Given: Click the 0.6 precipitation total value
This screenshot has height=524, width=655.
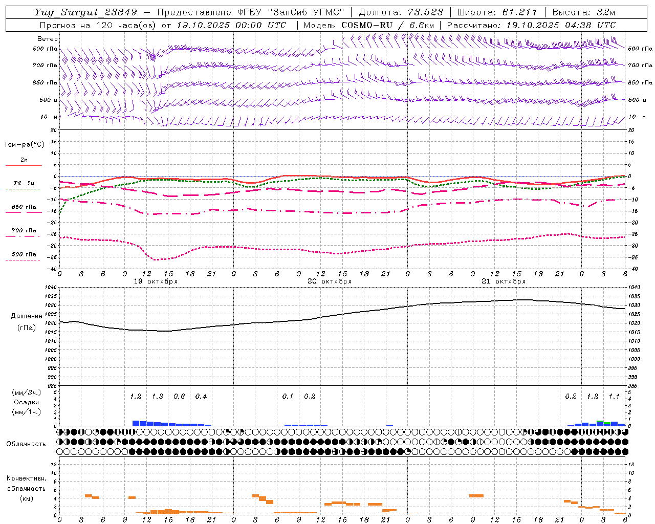Looking at the screenshot, I should (179, 396).
